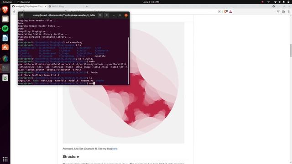292x164 pixels.
Task: Open the network status indicator
Action: click(x=276, y=2)
